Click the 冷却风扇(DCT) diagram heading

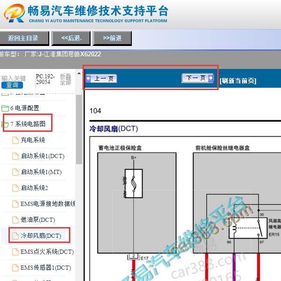(114, 129)
